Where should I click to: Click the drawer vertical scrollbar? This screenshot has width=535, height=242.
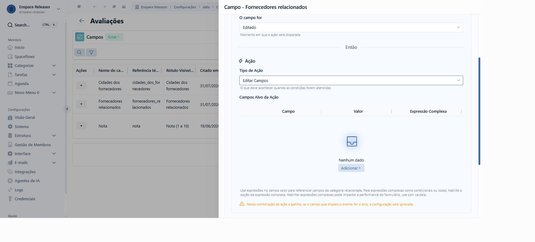tap(479, 111)
